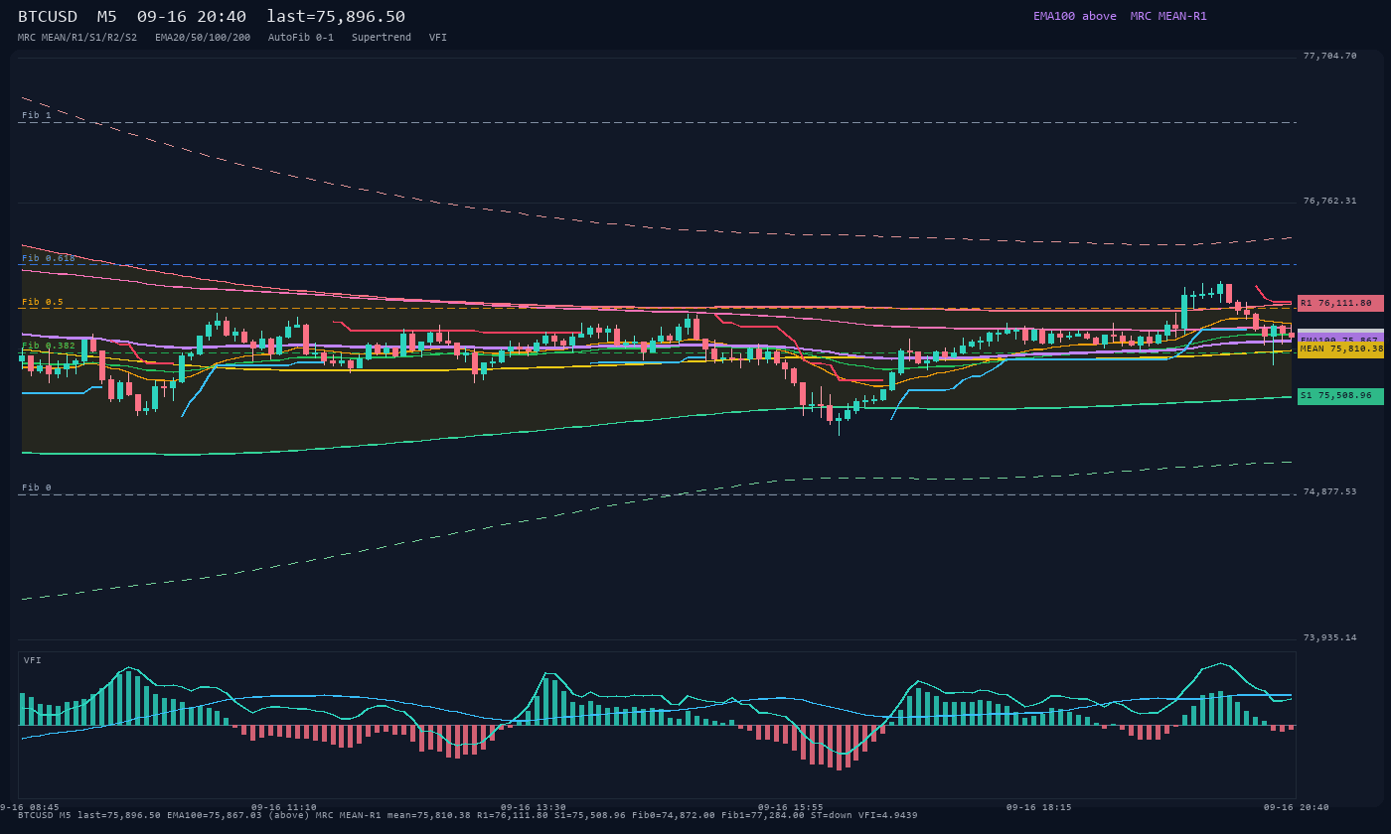Click the 74,877.53 price axis label
This screenshot has width=1391, height=834.
[x=1329, y=491]
